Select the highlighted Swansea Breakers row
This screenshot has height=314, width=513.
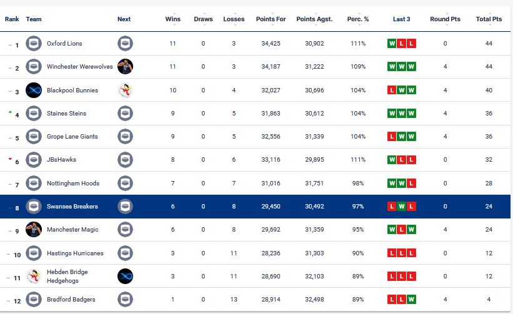coord(255,207)
